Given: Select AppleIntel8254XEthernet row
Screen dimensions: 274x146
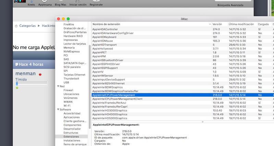Looking at the screenshot, I should point(183,83).
